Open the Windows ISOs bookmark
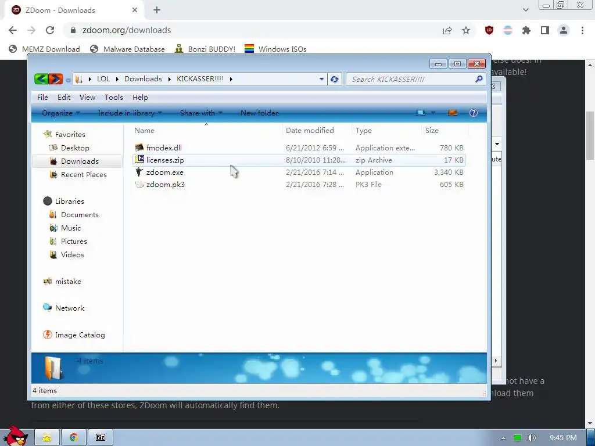This screenshot has height=446, width=595. click(275, 49)
